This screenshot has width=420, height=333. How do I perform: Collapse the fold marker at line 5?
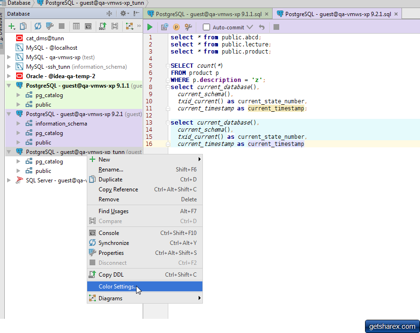point(168,66)
